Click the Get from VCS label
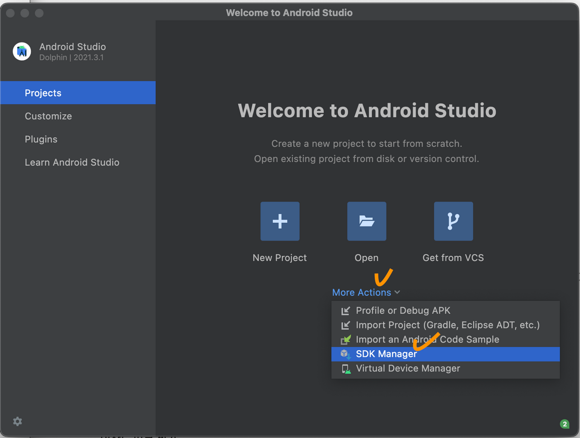Image resolution: width=580 pixels, height=438 pixels. click(x=453, y=258)
